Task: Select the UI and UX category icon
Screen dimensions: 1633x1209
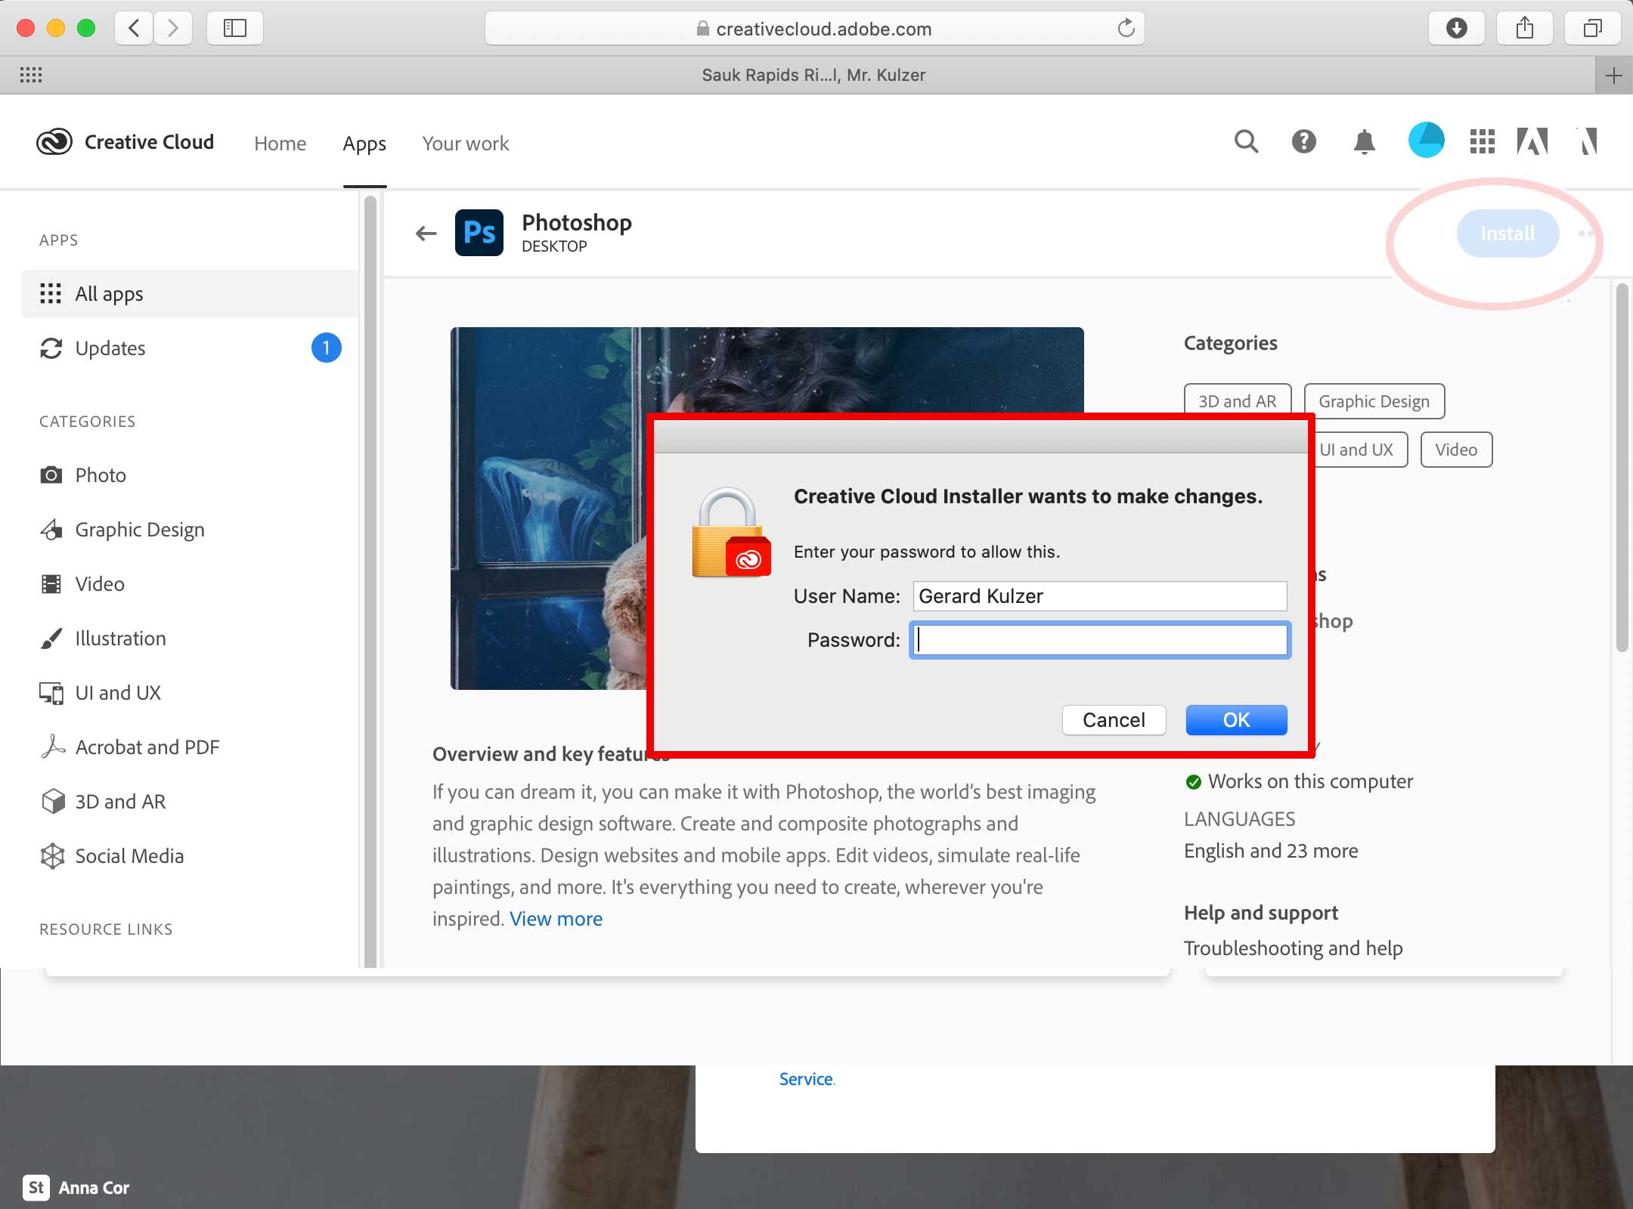Action: [51, 693]
